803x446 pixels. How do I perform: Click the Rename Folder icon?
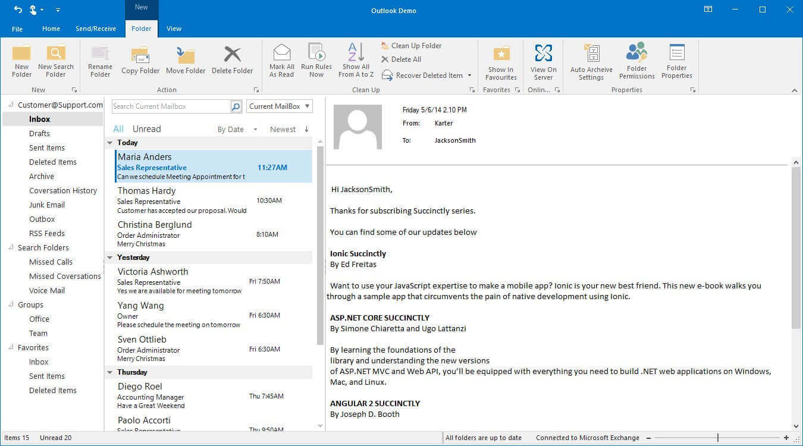pyautogui.click(x=100, y=54)
